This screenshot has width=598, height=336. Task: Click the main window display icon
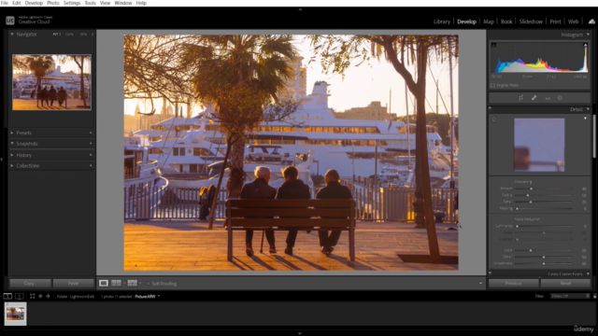coord(7,296)
